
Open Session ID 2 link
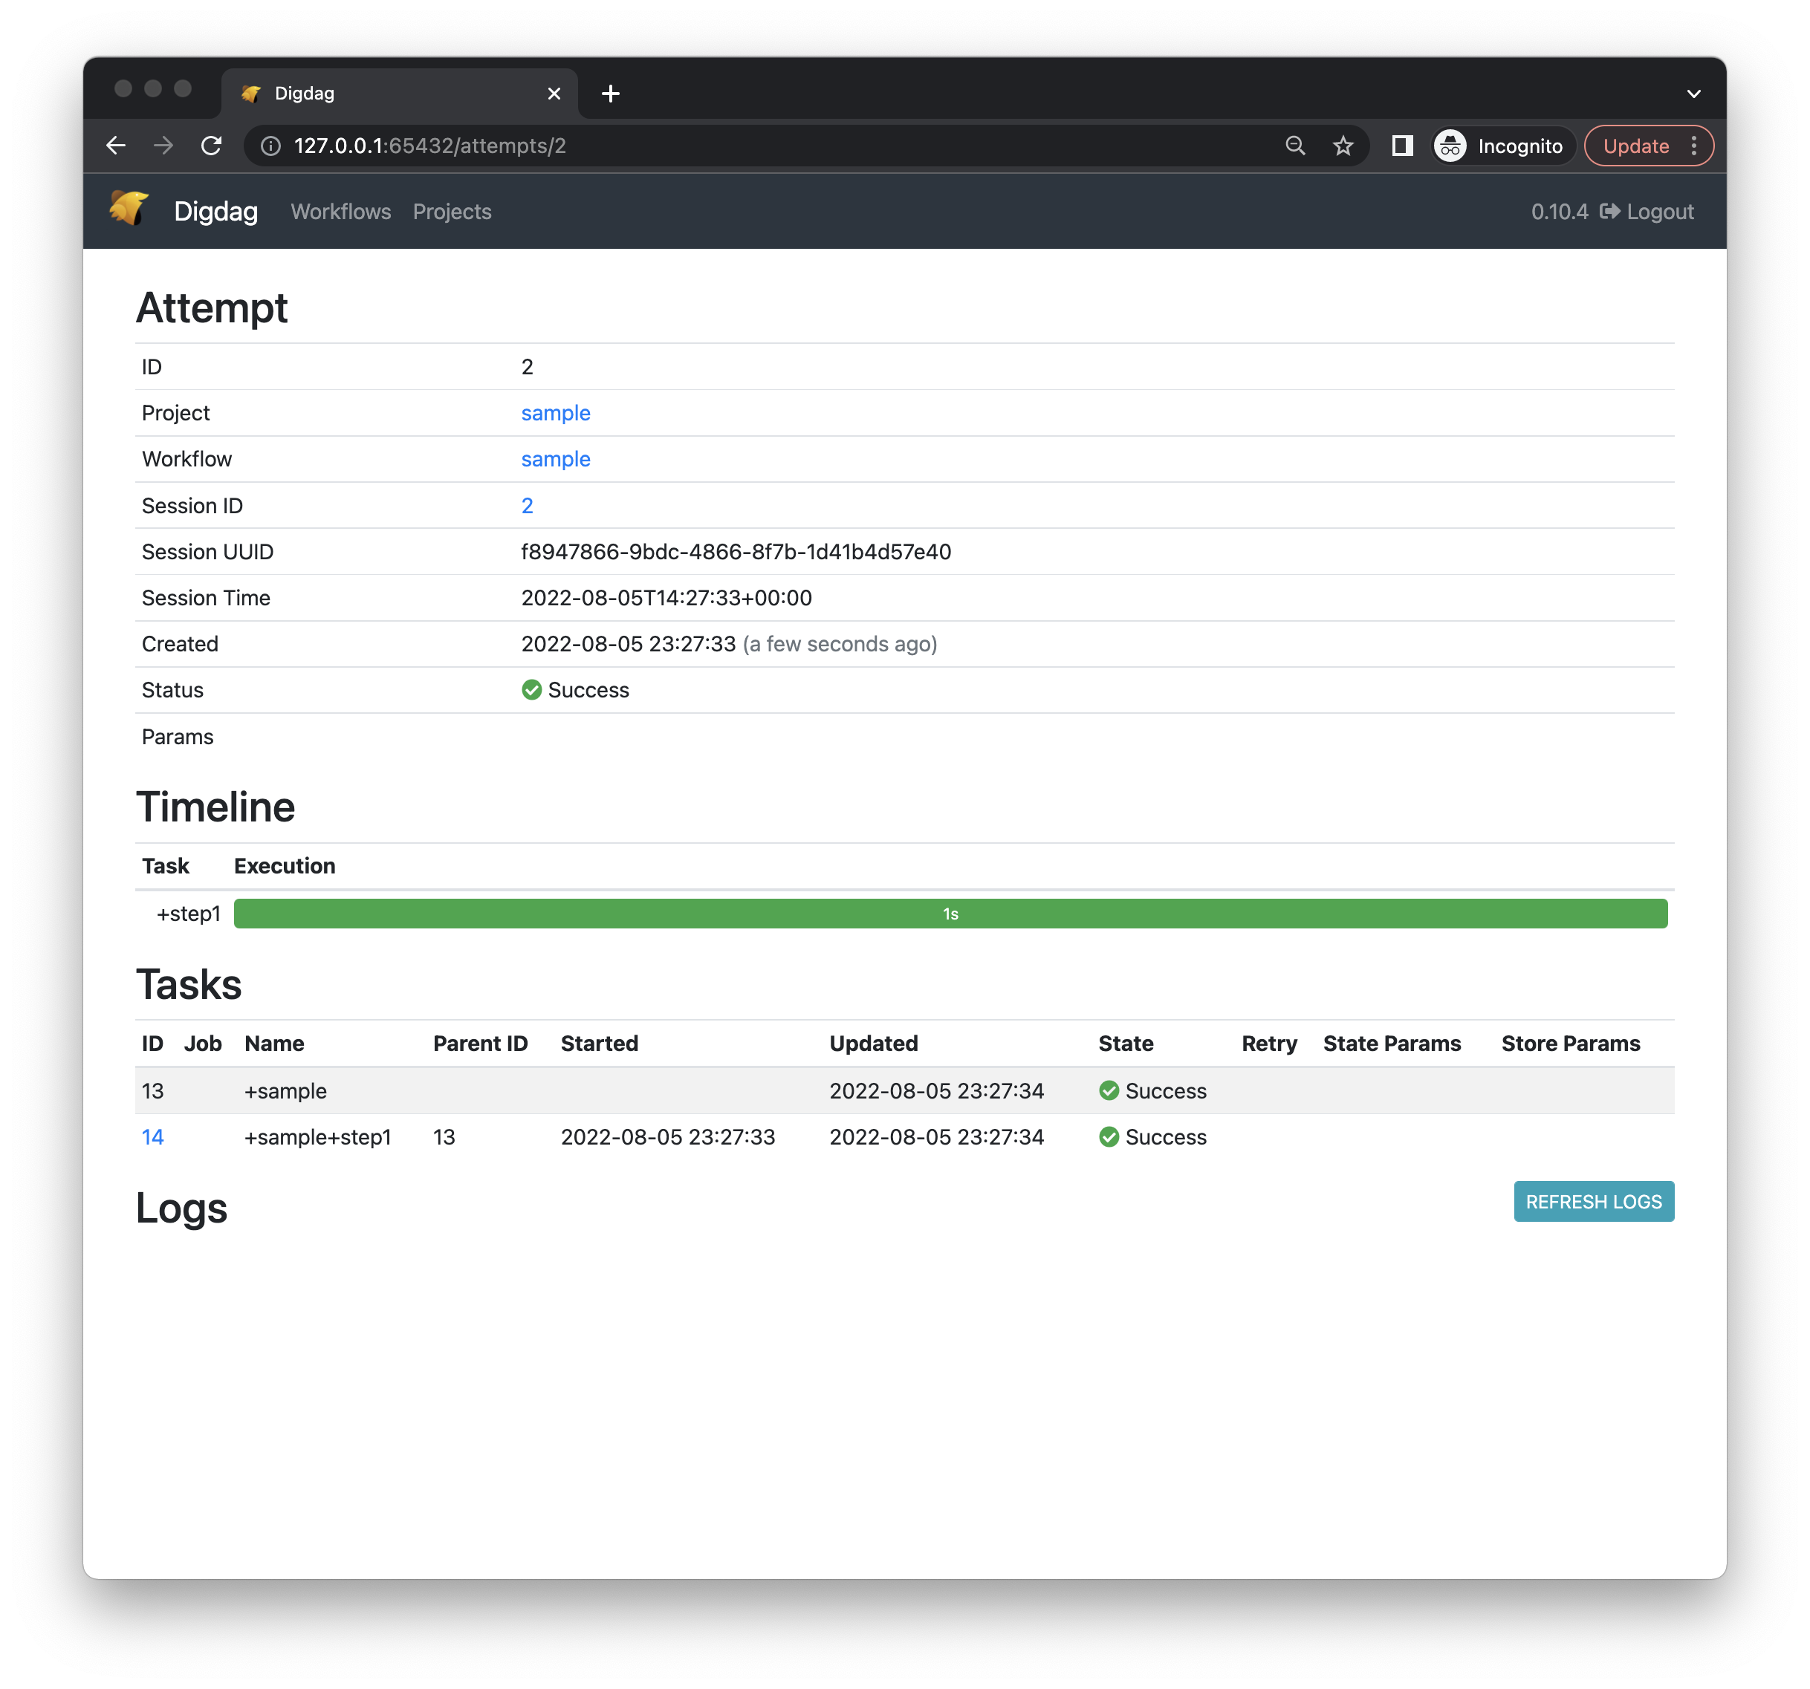click(x=527, y=505)
